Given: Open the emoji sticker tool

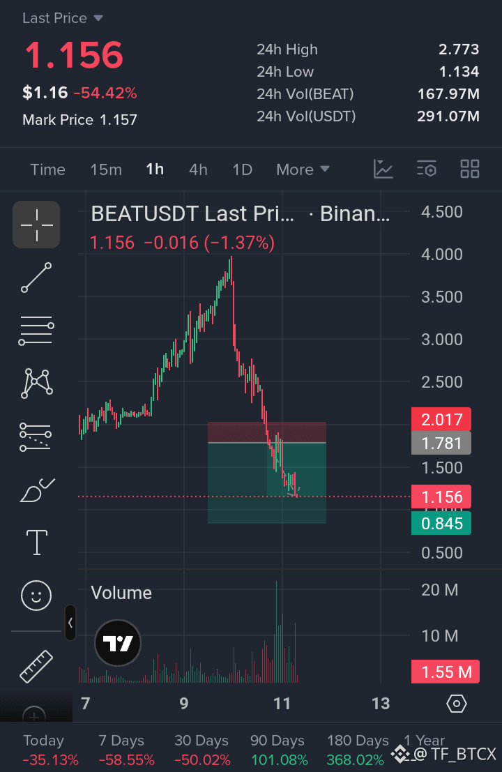Looking at the screenshot, I should click(36, 596).
